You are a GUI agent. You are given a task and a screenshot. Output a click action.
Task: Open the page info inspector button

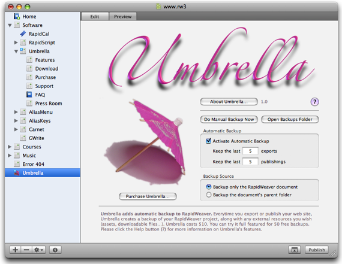55,250
